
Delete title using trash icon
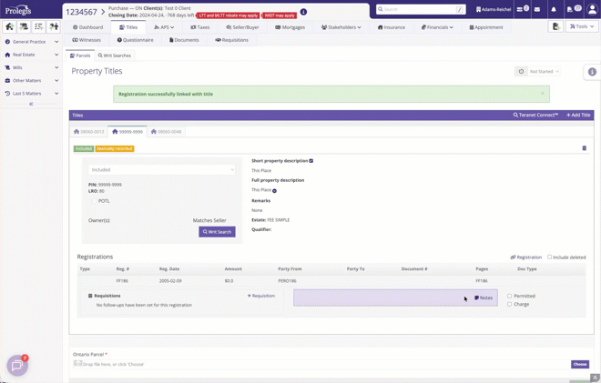coord(584,148)
